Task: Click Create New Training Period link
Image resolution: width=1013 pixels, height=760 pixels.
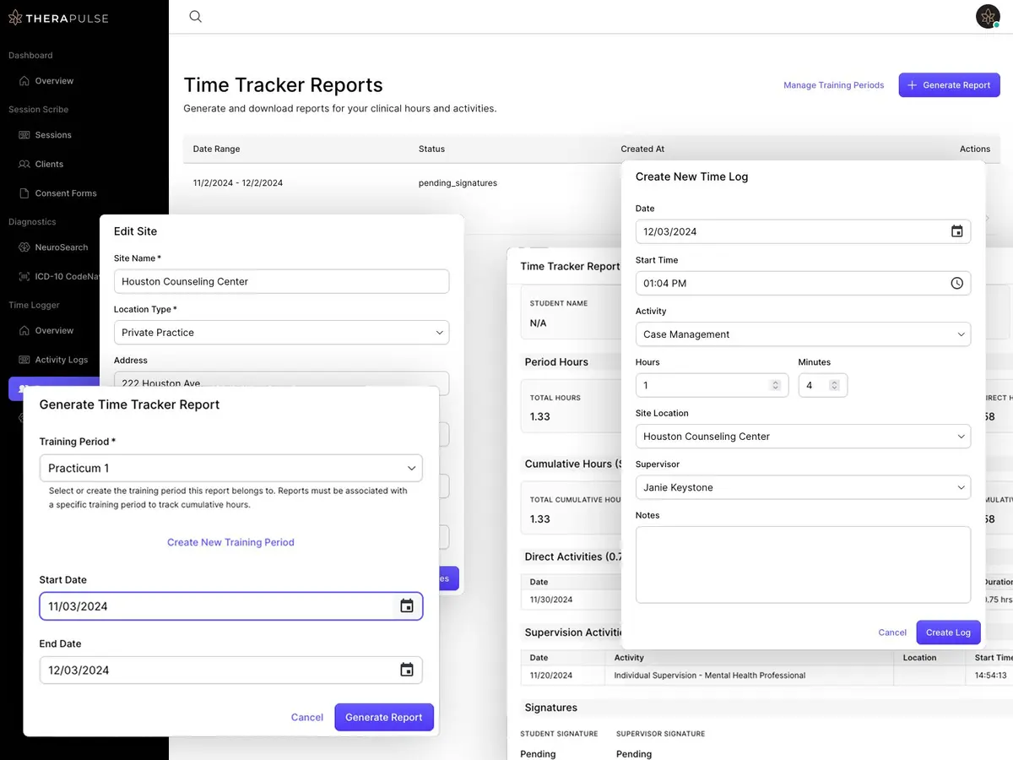Action: (x=230, y=542)
